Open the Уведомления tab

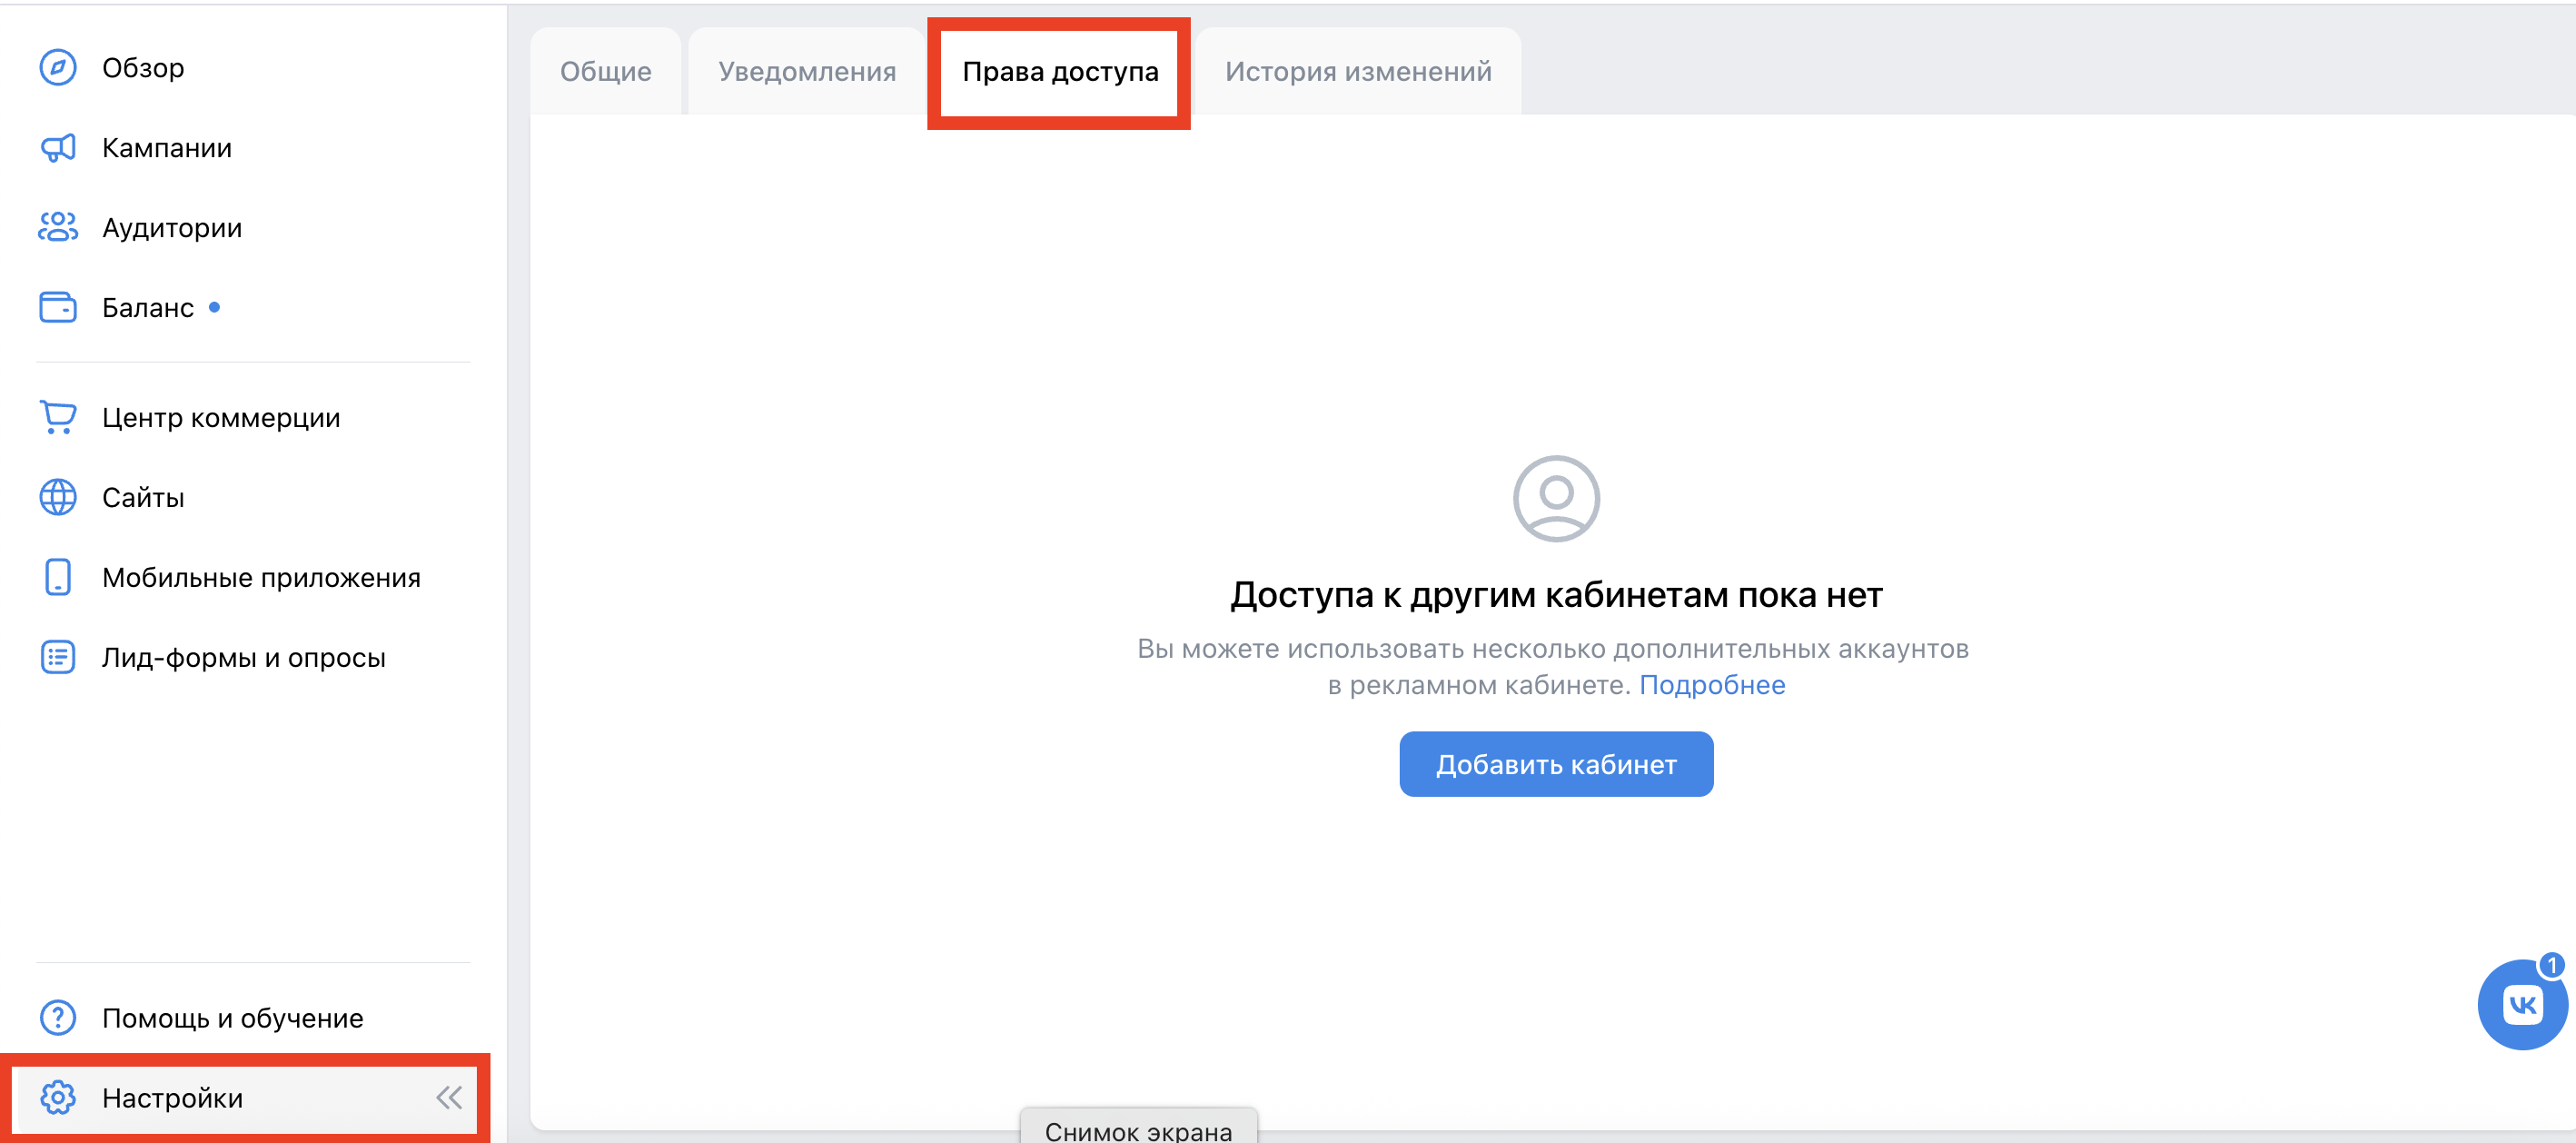805,71
